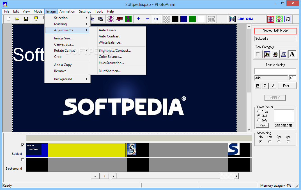Image resolution: width=301 pixels, height=190 pixels.
Task: Export as OBJ
Action: click(250, 19)
